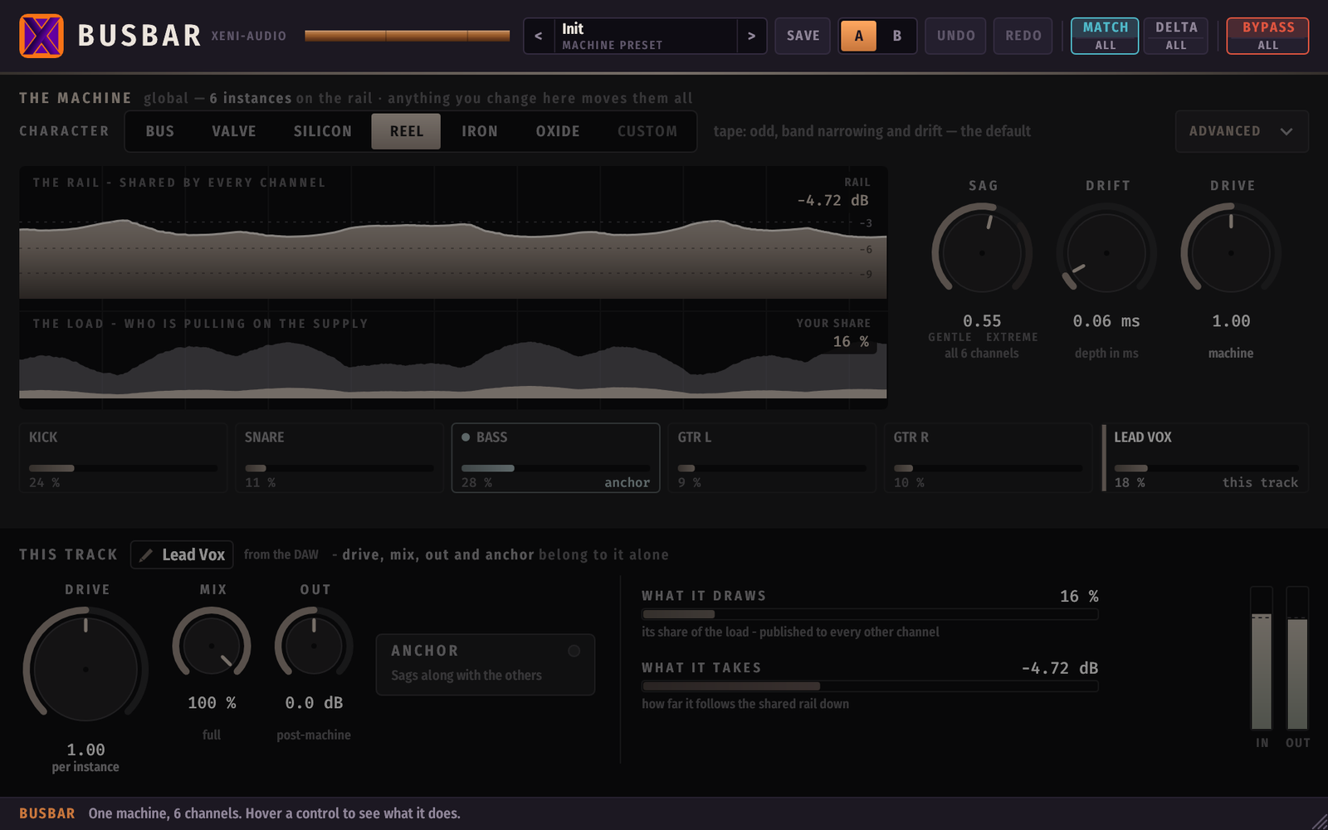This screenshot has width=1328, height=830.
Task: Open the Init machine preset menu
Action: [x=645, y=36]
